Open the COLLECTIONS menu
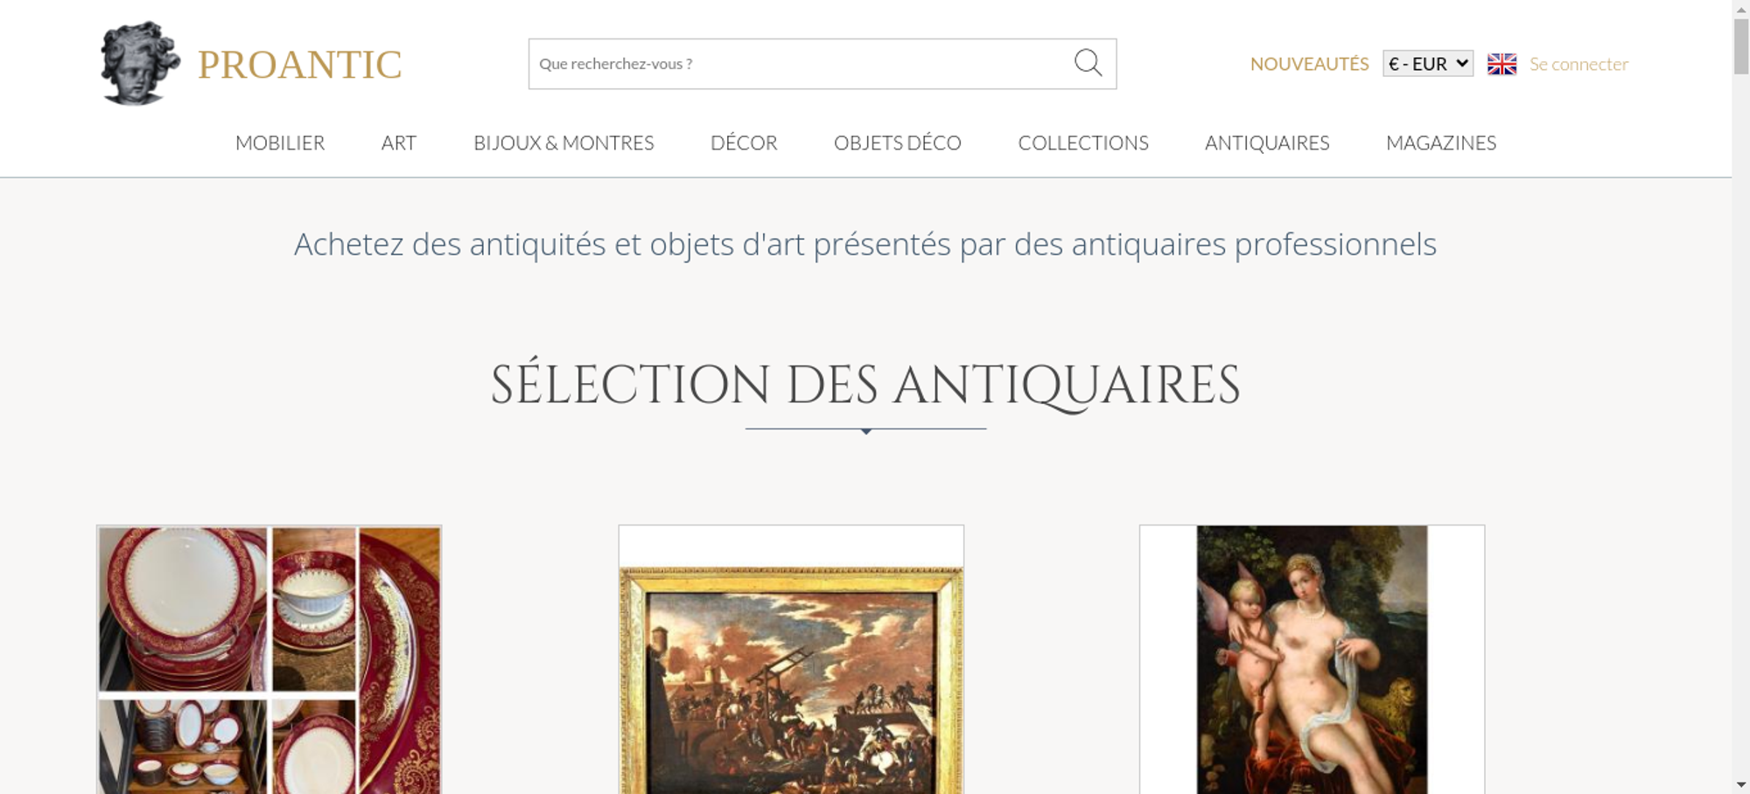The width and height of the screenshot is (1750, 794). click(x=1083, y=143)
